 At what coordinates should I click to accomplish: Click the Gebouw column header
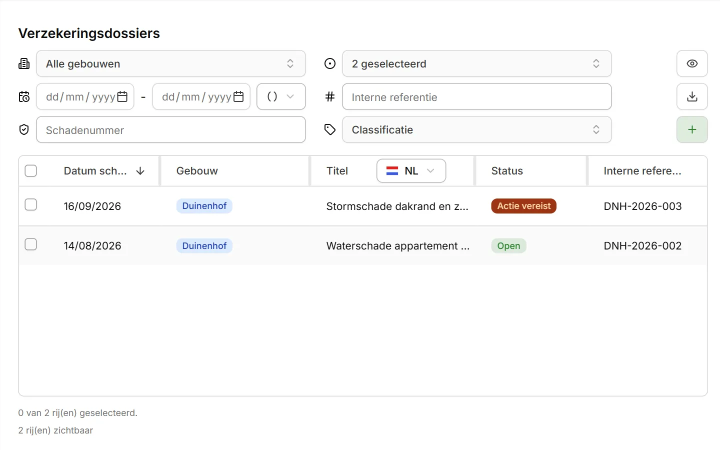coord(197,171)
